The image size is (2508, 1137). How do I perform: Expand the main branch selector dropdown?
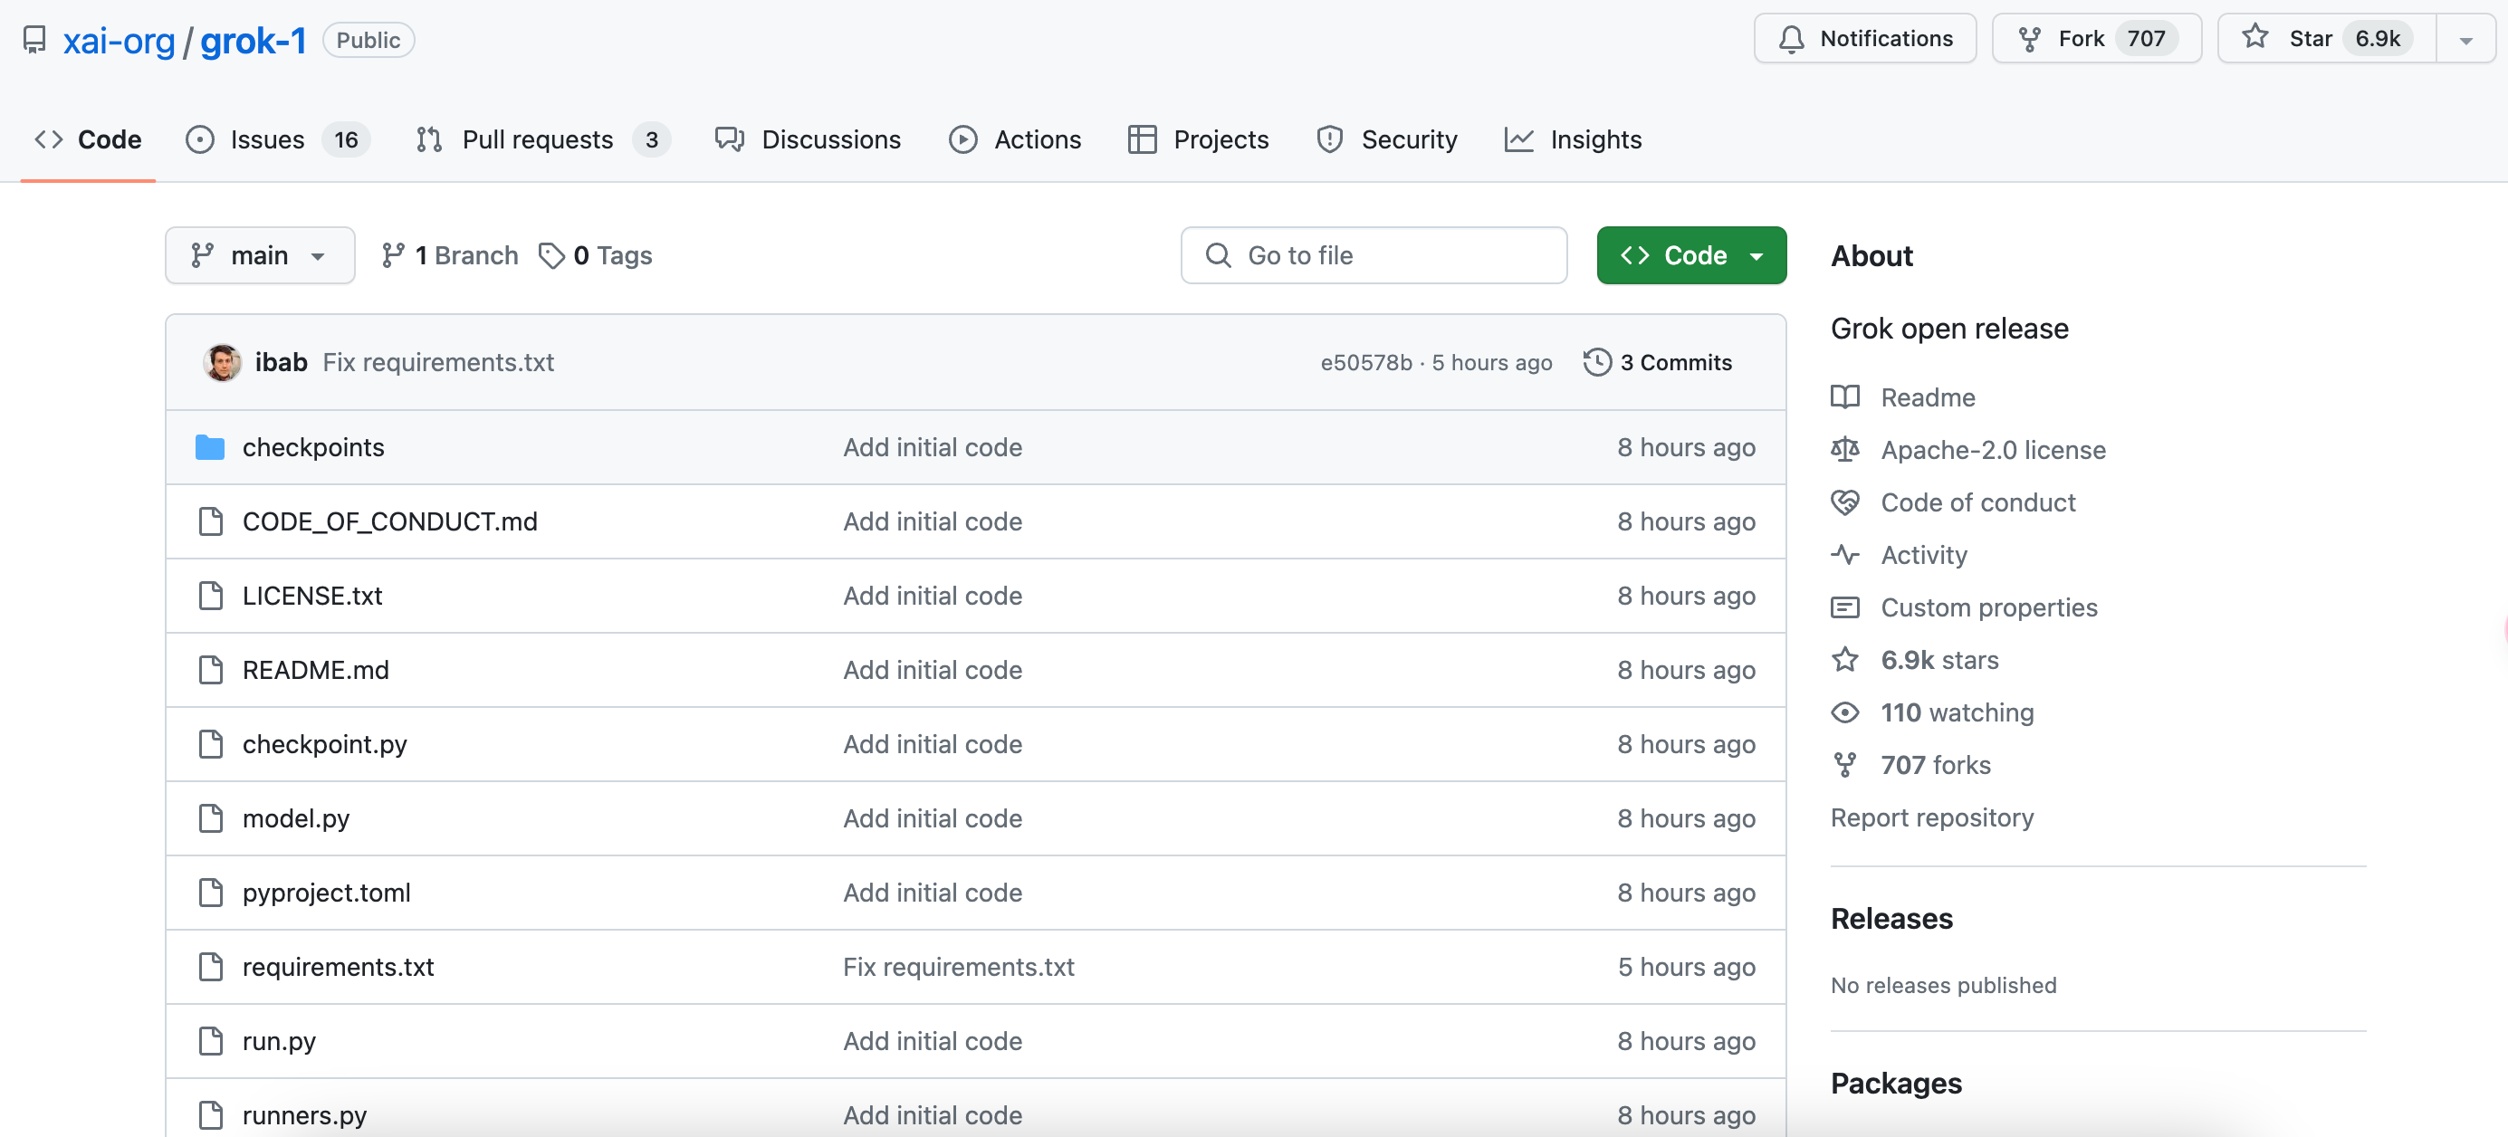pos(260,255)
